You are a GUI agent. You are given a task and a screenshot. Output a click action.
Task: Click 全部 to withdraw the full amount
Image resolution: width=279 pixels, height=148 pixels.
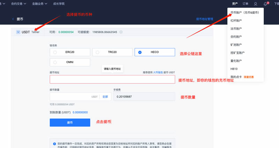tap(105, 97)
